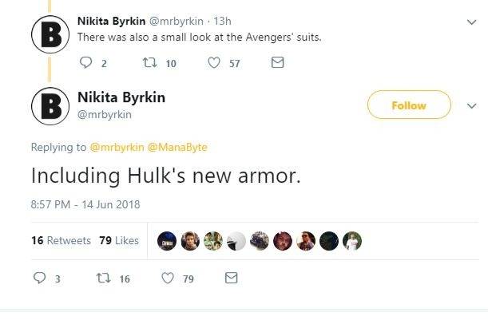Click the avatar on the top tweet

(48, 34)
